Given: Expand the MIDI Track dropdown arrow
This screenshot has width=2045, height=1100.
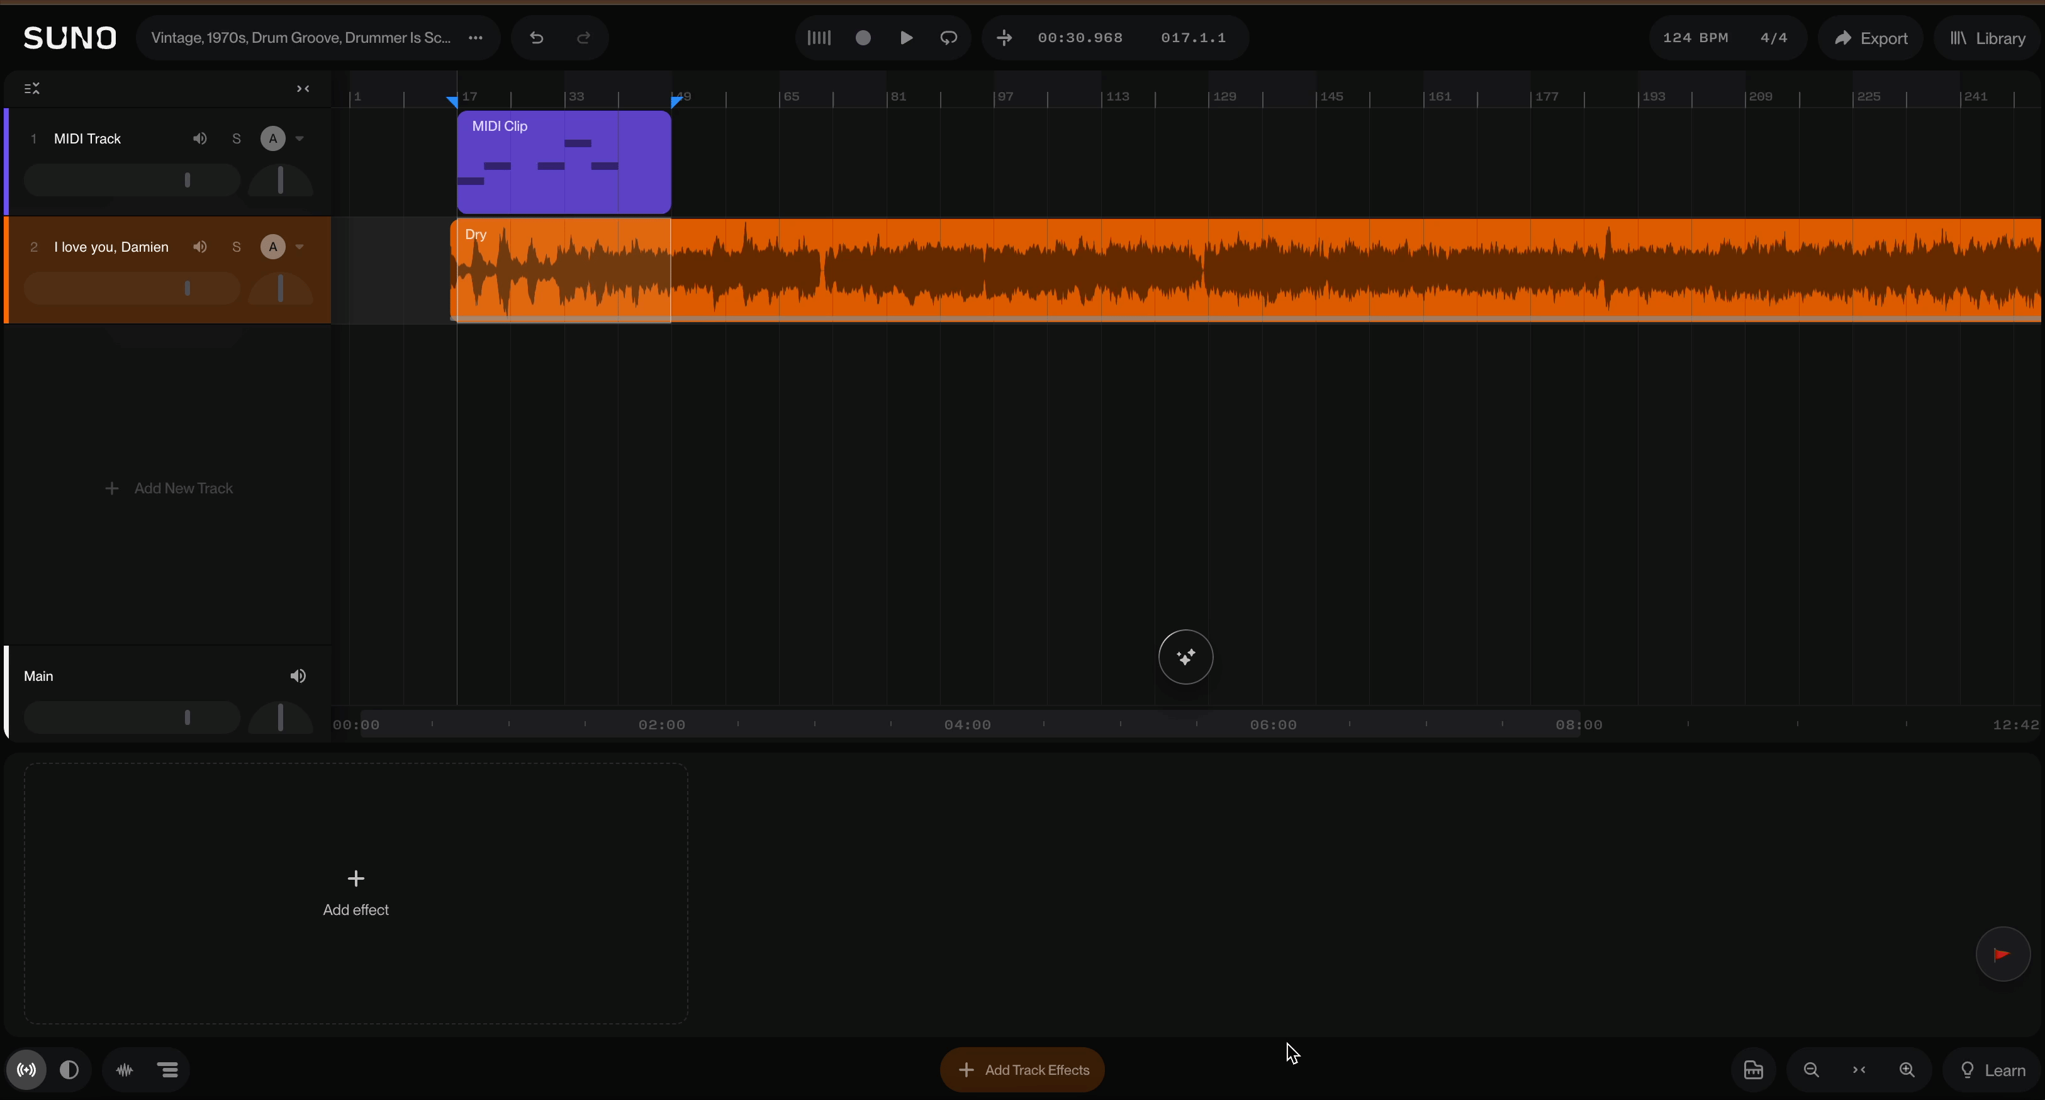Looking at the screenshot, I should pos(300,138).
